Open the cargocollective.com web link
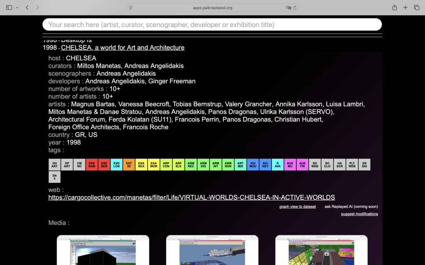 coord(191,197)
